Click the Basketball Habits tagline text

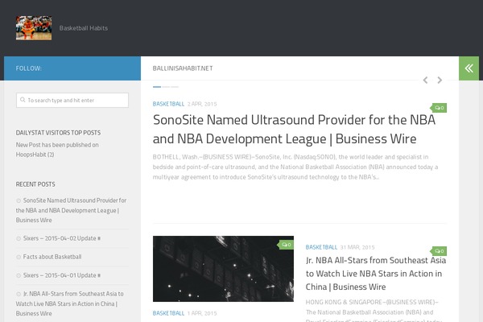[84, 28]
